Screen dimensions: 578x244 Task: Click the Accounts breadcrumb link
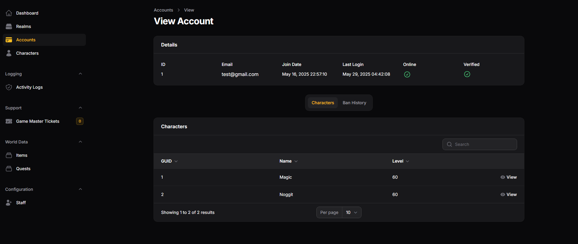click(163, 10)
